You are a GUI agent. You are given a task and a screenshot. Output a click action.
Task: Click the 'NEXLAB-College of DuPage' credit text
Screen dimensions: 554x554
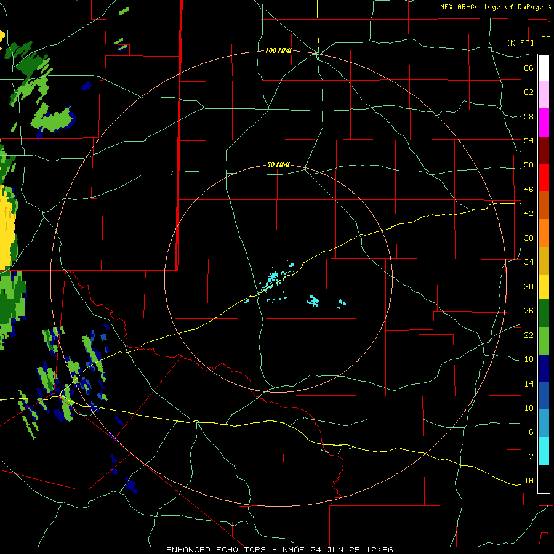[x=491, y=7]
